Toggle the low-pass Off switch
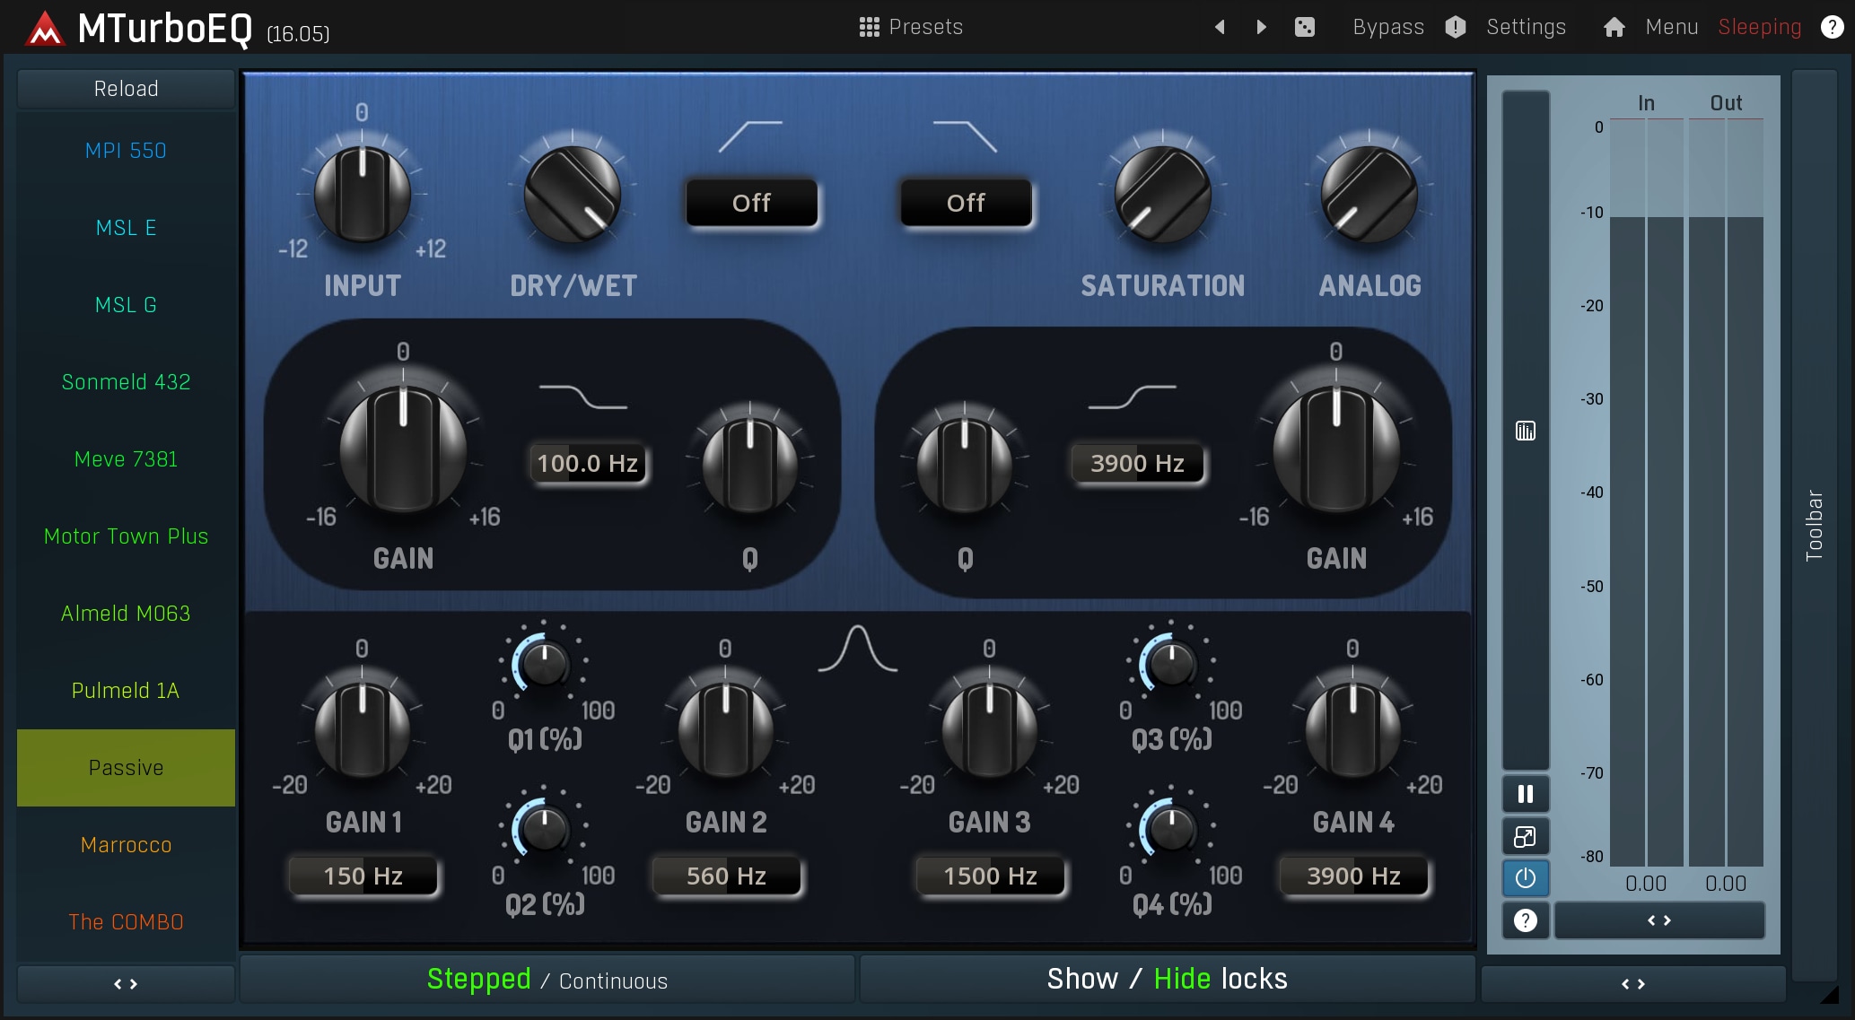The width and height of the screenshot is (1855, 1020). (x=967, y=203)
